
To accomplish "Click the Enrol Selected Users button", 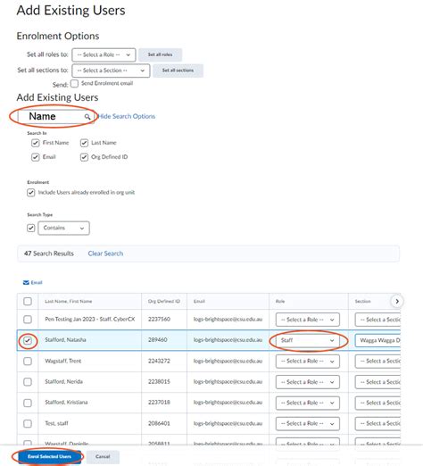I will (49, 456).
